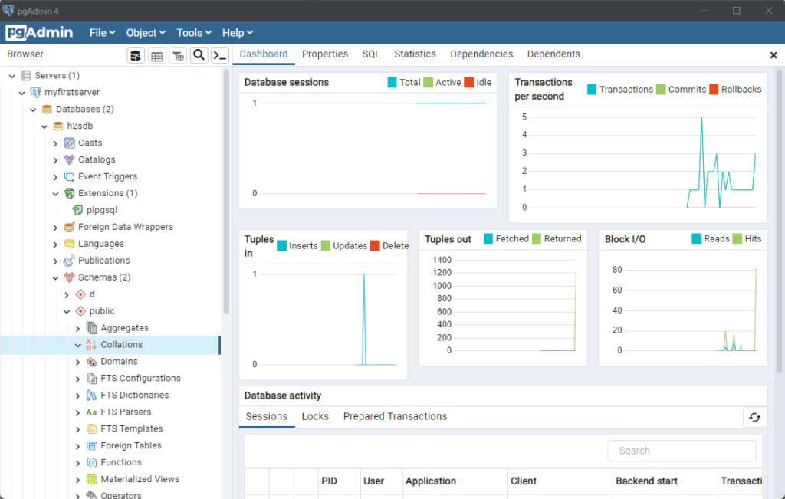Viewport: 785px width, 499px height.
Task: Click the Database activity Search field
Action: tap(682, 451)
